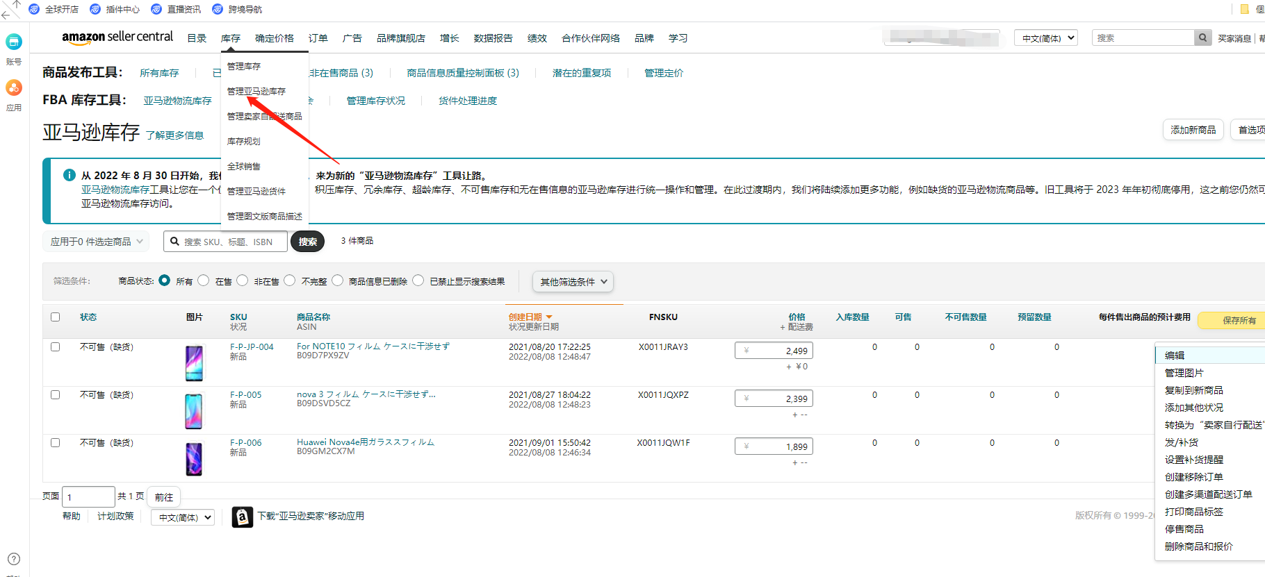Click the 直播资讯 bookmark icon
The height and width of the screenshot is (577, 1265).
pyautogui.click(x=156, y=9)
